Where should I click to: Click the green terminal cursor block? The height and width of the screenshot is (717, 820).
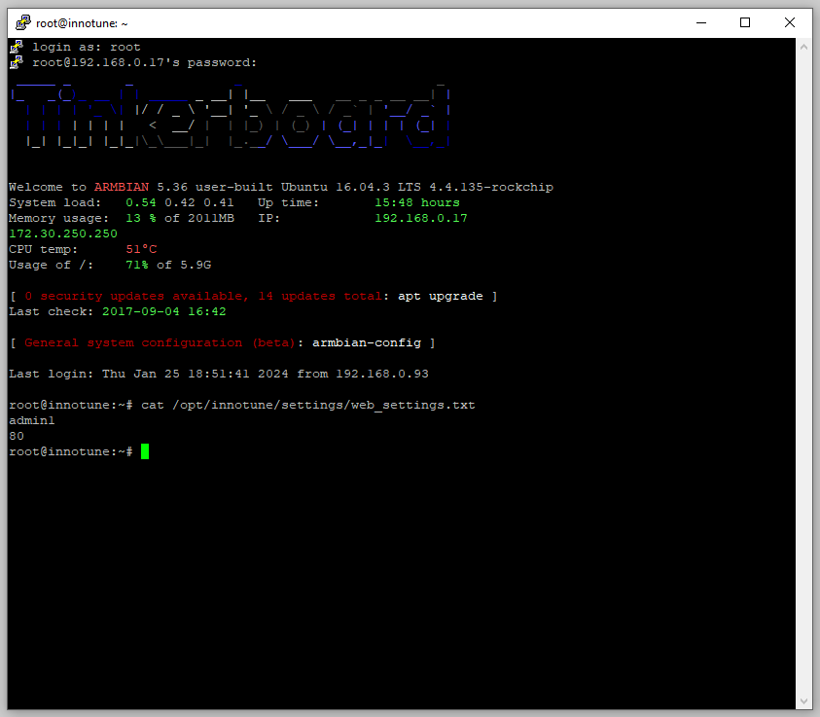[145, 451]
